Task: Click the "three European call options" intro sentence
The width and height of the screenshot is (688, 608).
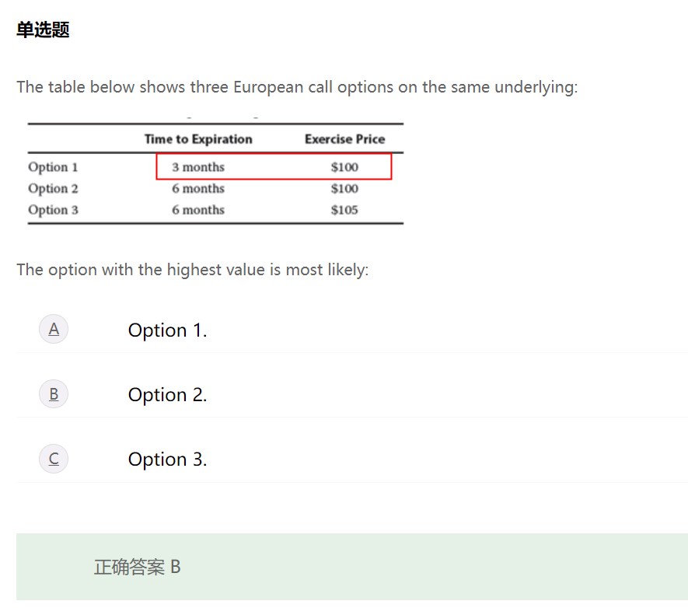Action: [x=297, y=87]
